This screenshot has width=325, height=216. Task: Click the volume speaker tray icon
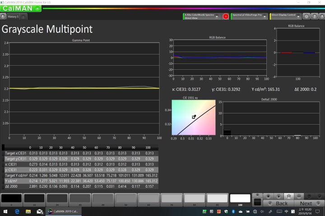(x=262, y=211)
